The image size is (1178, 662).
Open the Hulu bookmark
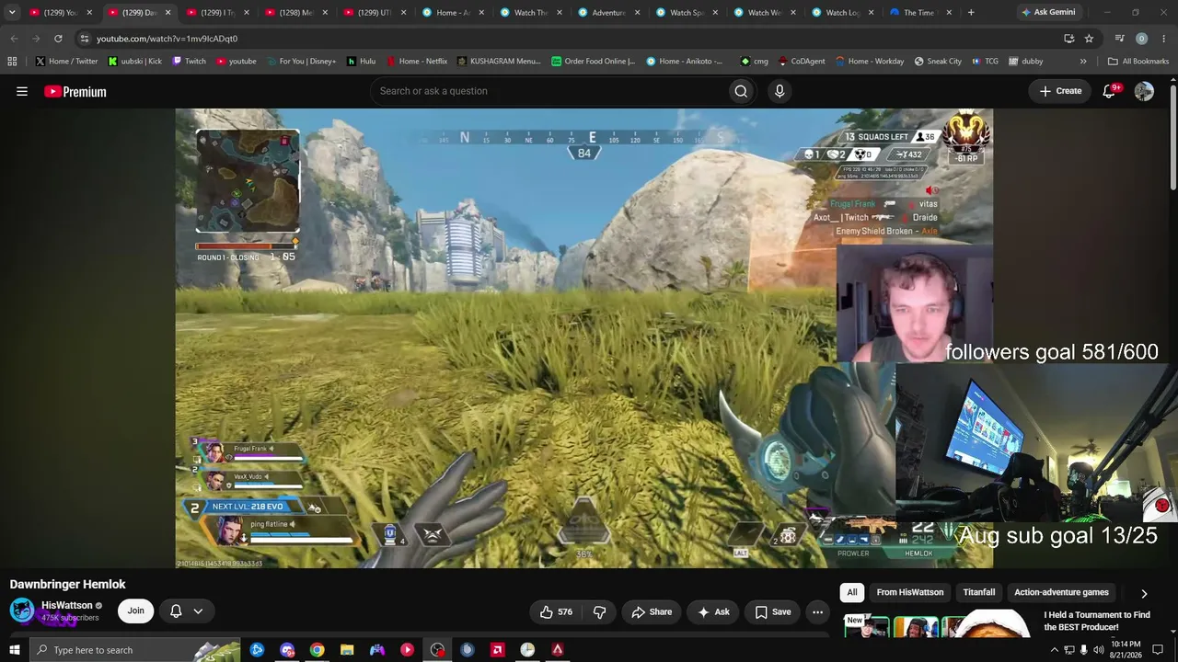(361, 62)
